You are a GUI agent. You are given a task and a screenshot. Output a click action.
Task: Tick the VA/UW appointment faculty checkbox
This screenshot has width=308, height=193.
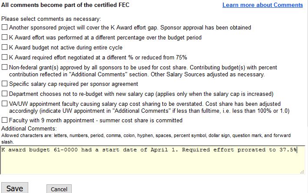click(x=4, y=103)
